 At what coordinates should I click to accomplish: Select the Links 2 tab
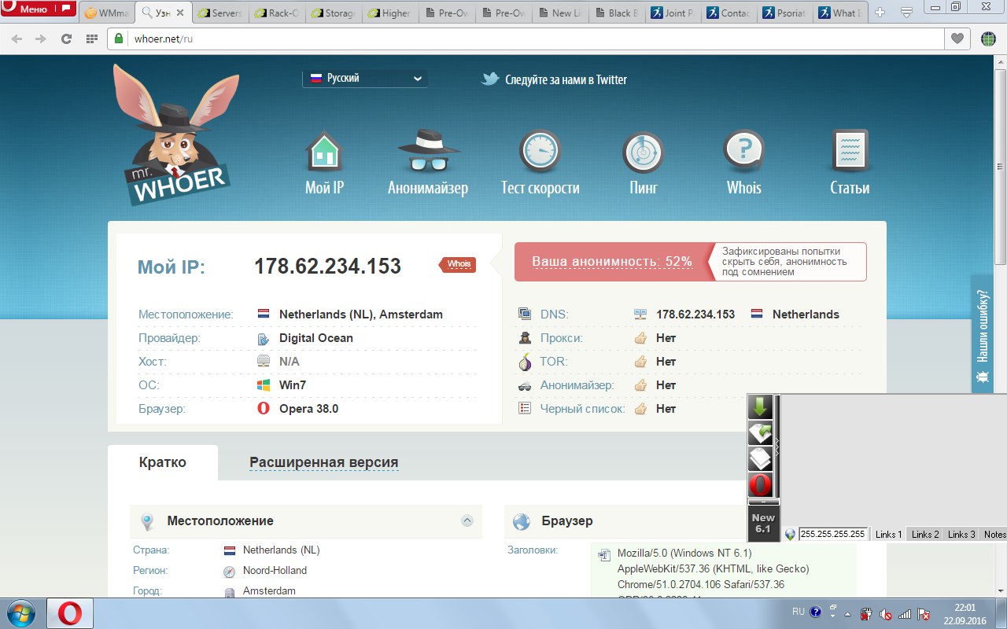(x=925, y=535)
